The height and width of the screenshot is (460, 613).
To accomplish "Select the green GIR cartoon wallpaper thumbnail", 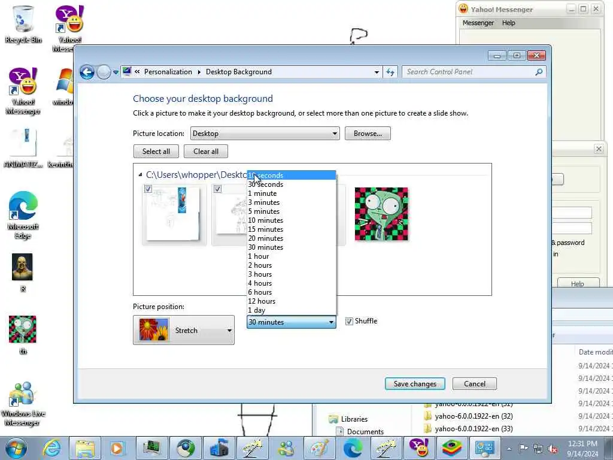I will [381, 214].
